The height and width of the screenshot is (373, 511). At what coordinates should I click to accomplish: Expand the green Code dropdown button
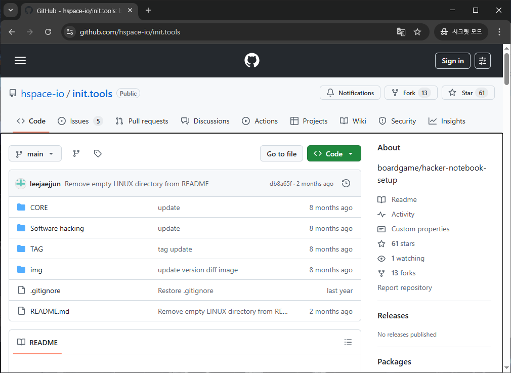click(x=334, y=154)
